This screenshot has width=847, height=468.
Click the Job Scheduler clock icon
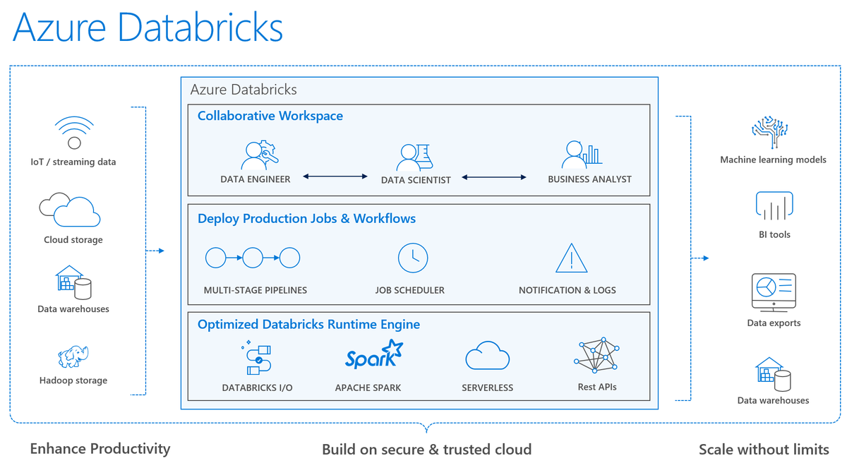tap(412, 258)
